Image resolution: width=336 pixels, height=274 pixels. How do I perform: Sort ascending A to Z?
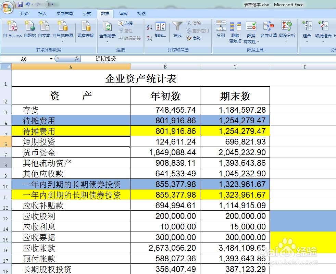point(149,27)
